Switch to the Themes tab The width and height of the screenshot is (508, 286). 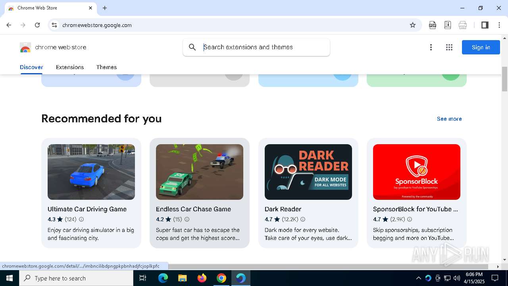pyautogui.click(x=106, y=67)
